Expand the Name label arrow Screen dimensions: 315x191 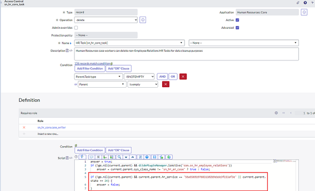71,43
